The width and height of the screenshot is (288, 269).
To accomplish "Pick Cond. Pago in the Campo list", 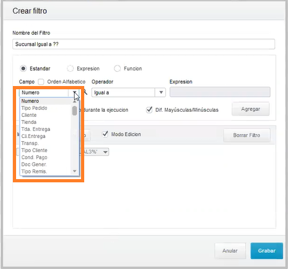I will (x=34, y=157).
